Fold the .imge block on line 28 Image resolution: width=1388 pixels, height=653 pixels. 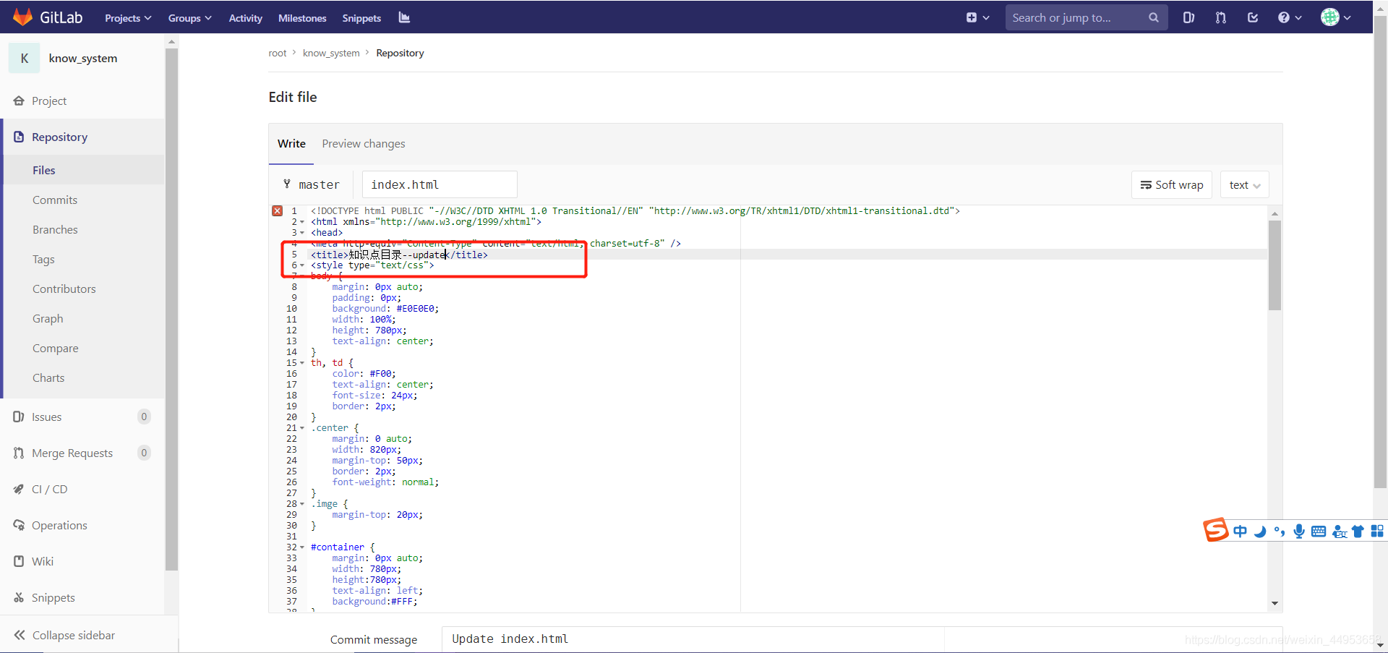302,504
